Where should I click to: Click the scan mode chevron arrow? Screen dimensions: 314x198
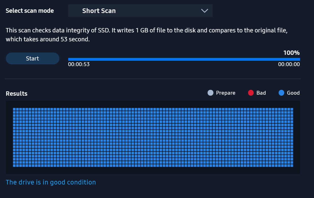[204, 11]
